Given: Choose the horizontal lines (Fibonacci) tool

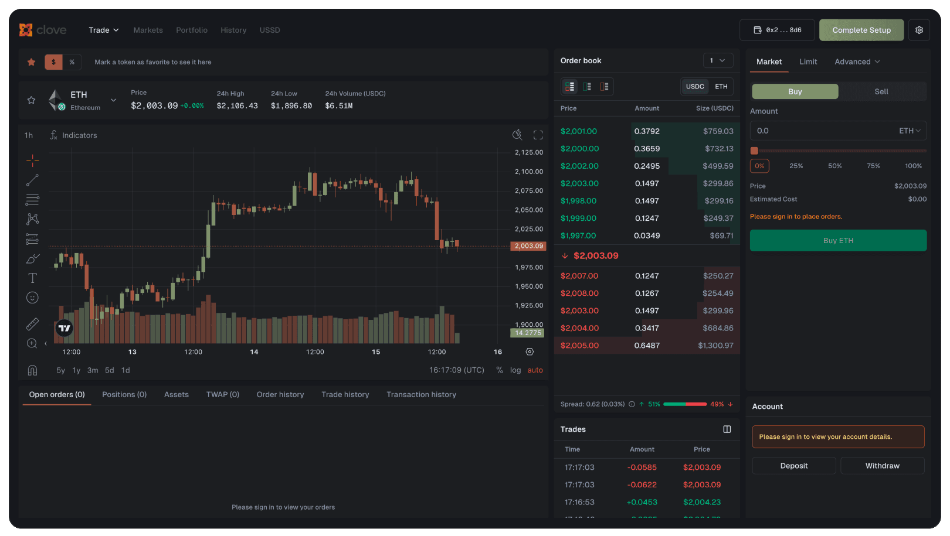Looking at the screenshot, I should [32, 200].
